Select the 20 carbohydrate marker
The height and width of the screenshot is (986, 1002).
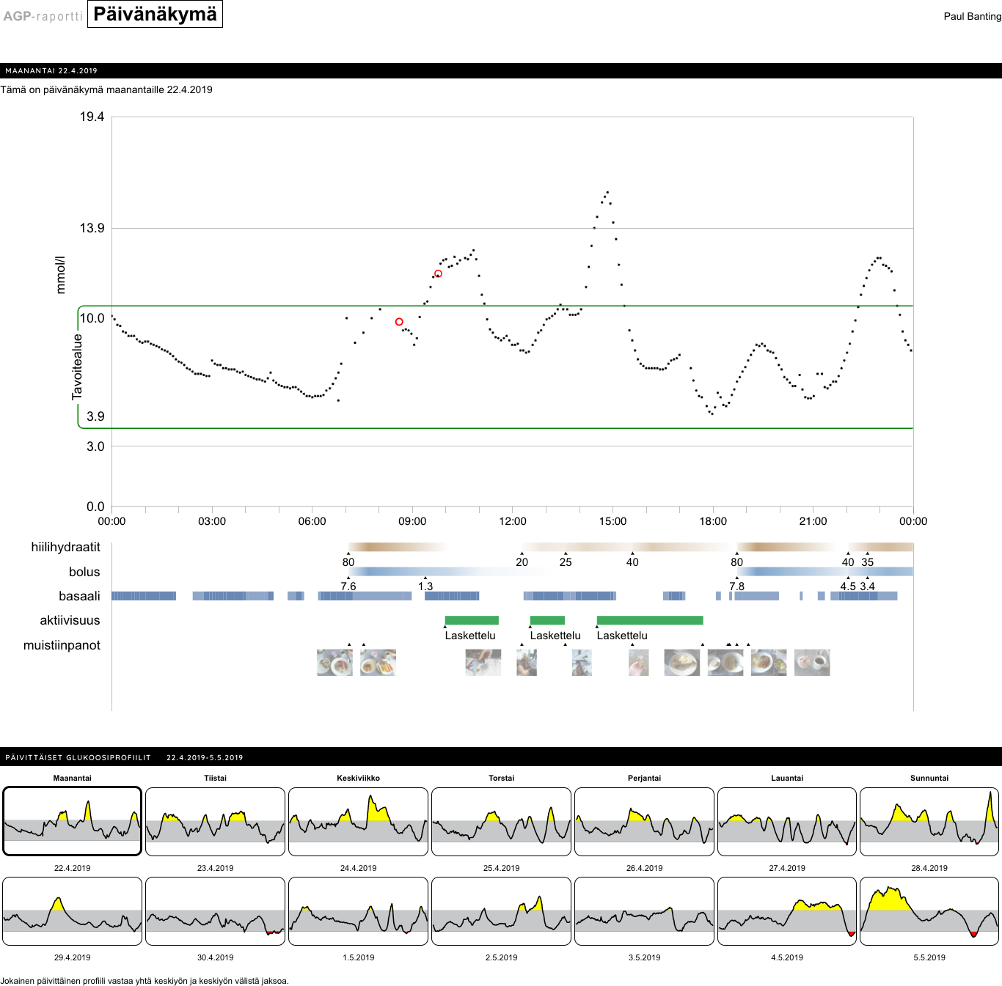click(522, 562)
